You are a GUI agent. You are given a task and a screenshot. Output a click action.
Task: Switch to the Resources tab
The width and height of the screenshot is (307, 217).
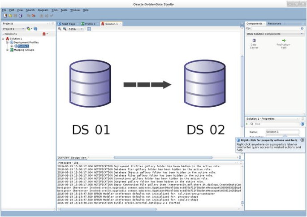pyautogui.click(x=274, y=23)
